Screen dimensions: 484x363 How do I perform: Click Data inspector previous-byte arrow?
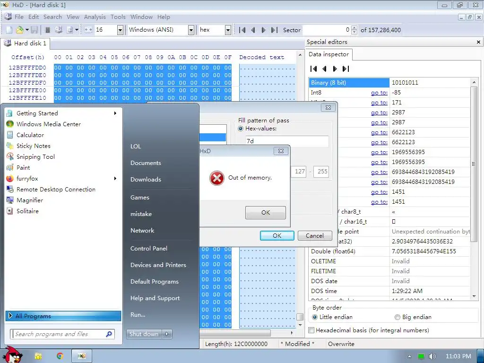[x=324, y=69]
